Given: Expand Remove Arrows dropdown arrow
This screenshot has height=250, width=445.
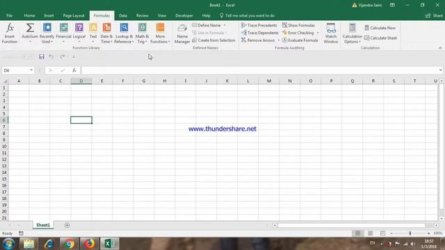Looking at the screenshot, I should coord(278,40).
